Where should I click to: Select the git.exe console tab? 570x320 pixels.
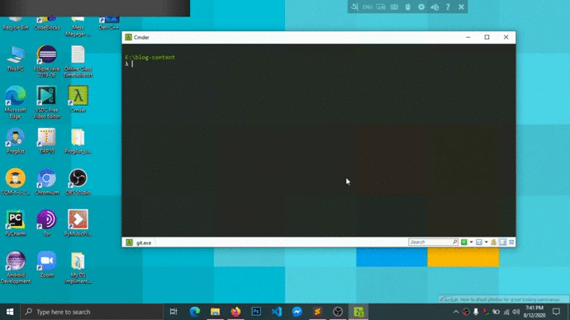pos(139,242)
